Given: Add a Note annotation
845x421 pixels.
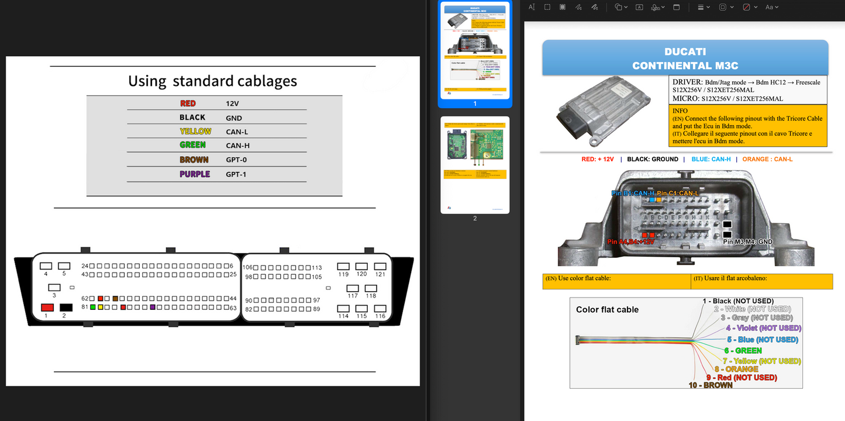Looking at the screenshot, I should 677,7.
